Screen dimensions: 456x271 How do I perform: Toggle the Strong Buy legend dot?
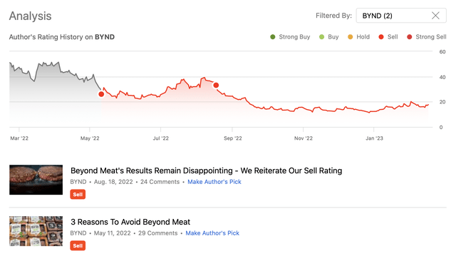click(272, 37)
